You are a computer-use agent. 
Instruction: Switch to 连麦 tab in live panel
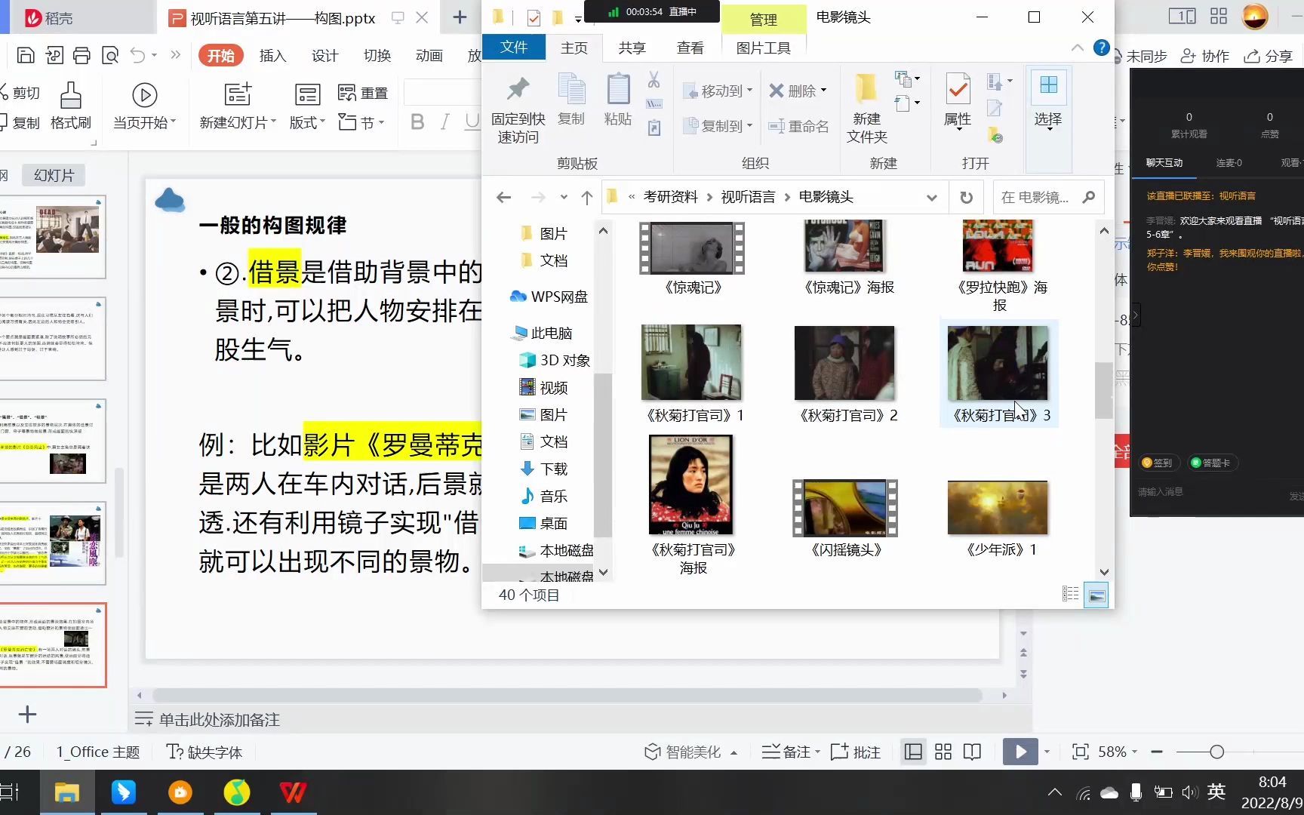pyautogui.click(x=1229, y=163)
